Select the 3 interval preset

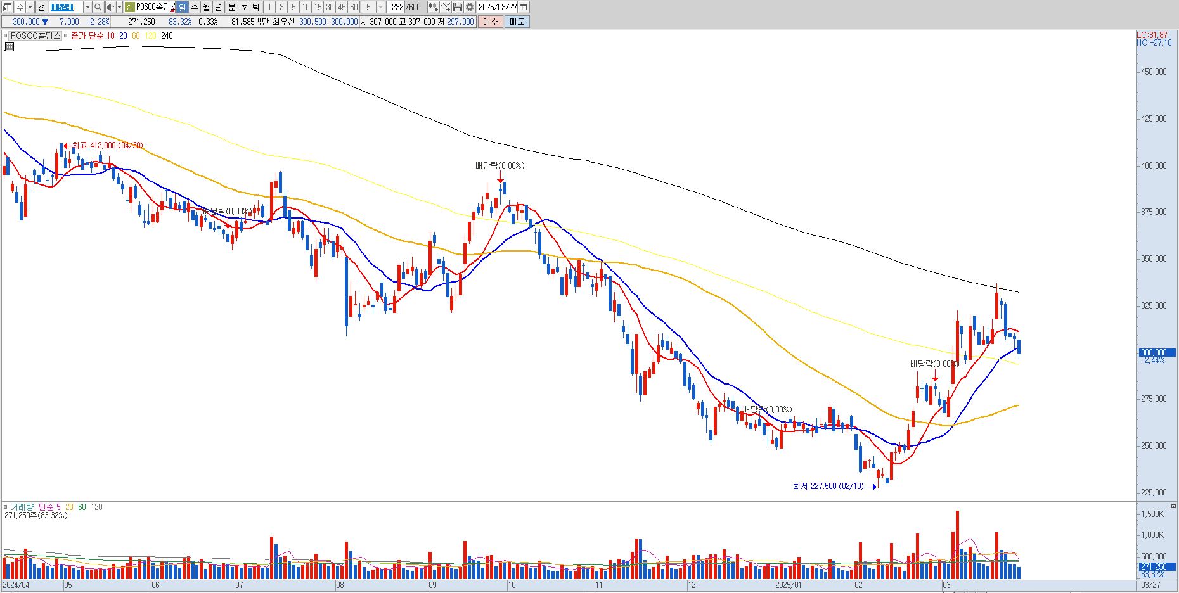click(281, 7)
